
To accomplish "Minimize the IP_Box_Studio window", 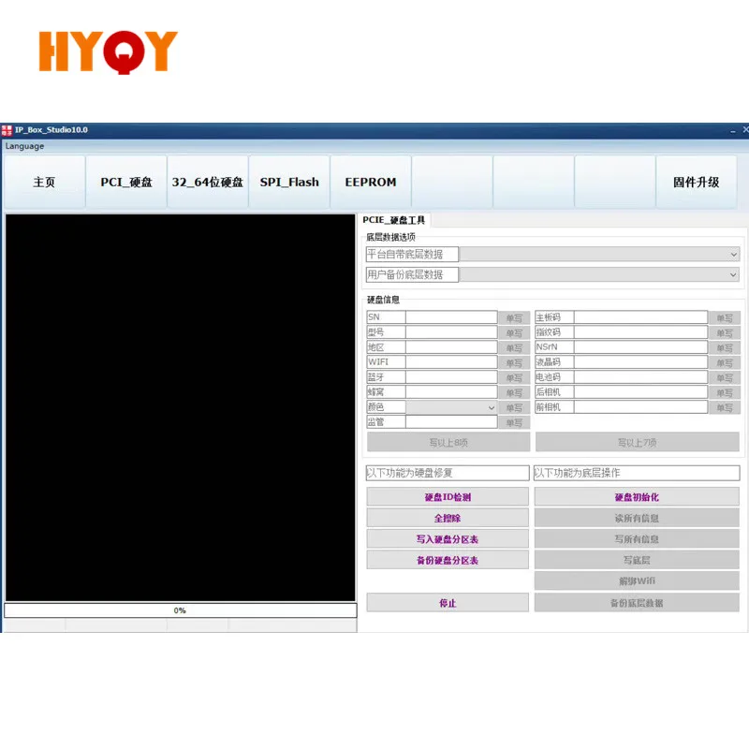I will coord(733,130).
